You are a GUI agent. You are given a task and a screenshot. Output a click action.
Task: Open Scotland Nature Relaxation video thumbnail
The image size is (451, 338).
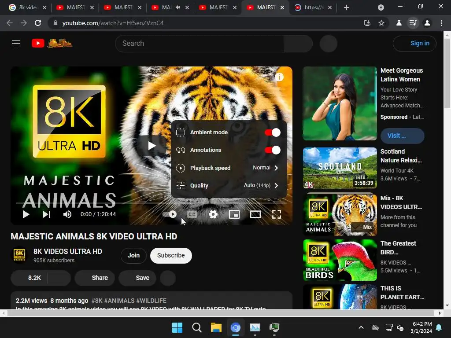[340, 168]
